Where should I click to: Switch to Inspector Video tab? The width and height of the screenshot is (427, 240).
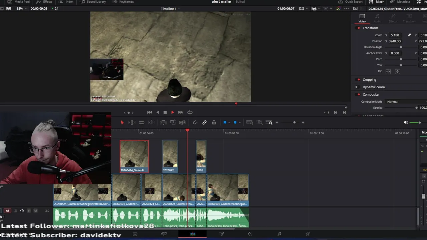pyautogui.click(x=362, y=18)
